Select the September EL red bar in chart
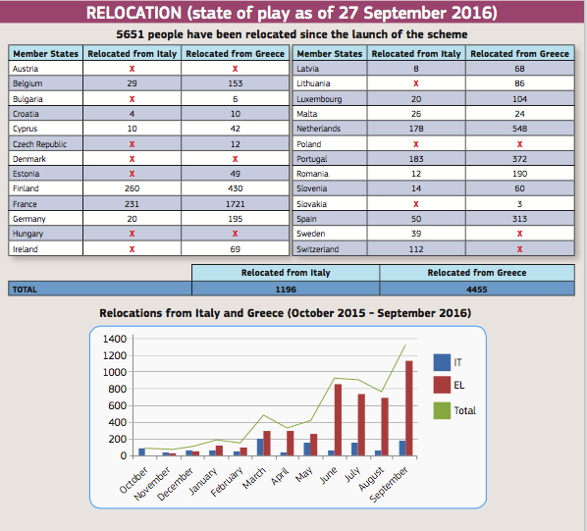Screen dimensions: 587x531 408,408
